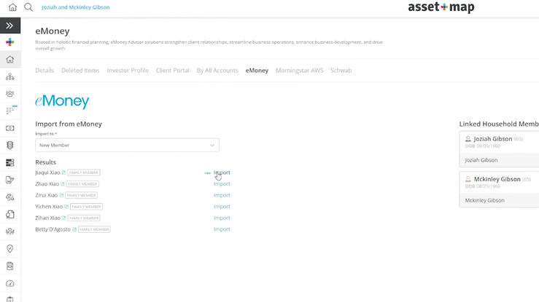Click the name Zirui Xiao in results

(x=47, y=196)
